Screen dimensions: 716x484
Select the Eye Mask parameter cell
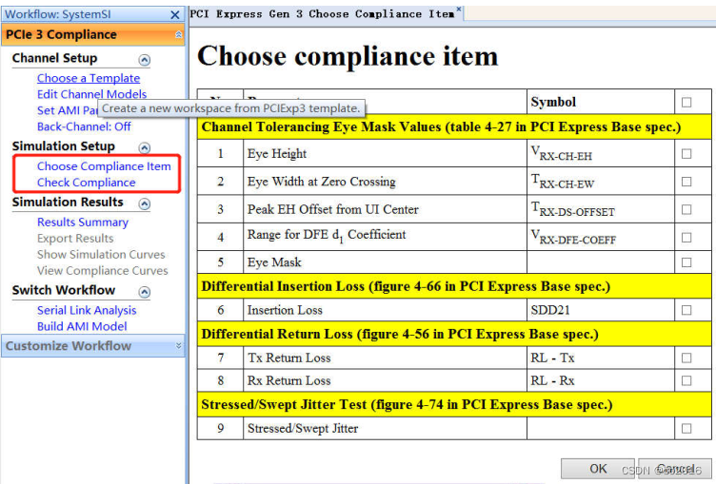[x=385, y=262]
